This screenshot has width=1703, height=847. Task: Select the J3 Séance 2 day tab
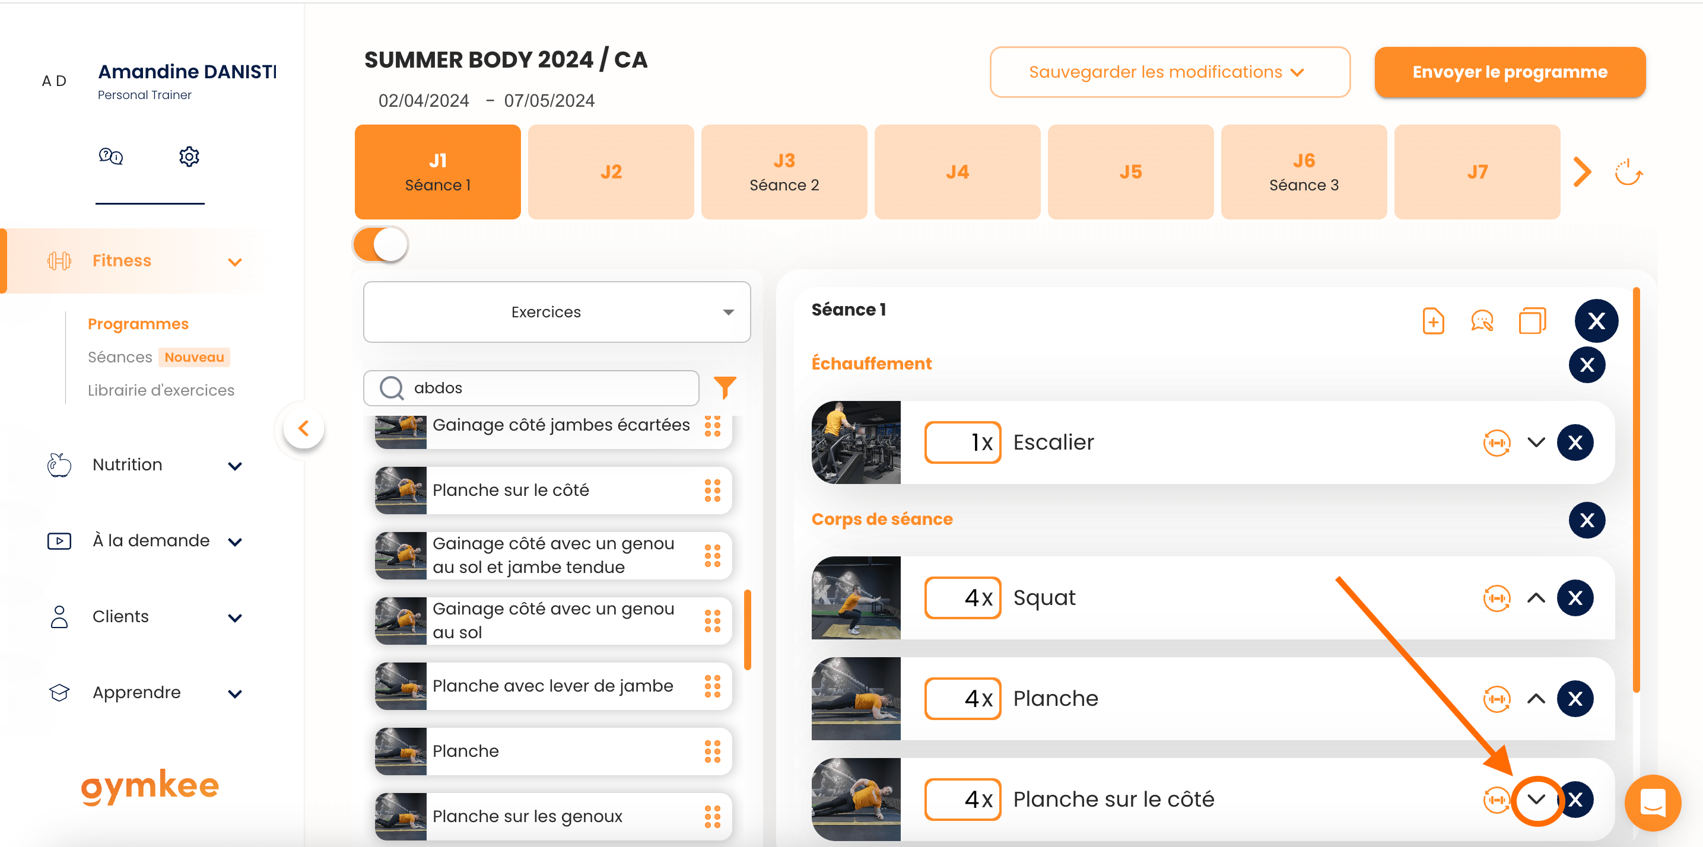tap(783, 172)
